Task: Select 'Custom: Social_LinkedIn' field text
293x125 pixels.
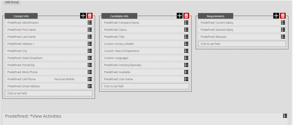Action: (x=119, y=44)
